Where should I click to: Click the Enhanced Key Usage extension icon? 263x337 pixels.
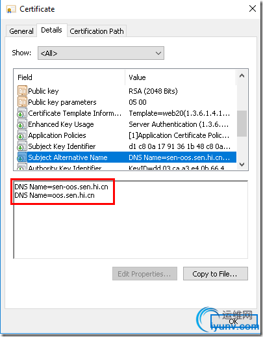coord(22,124)
